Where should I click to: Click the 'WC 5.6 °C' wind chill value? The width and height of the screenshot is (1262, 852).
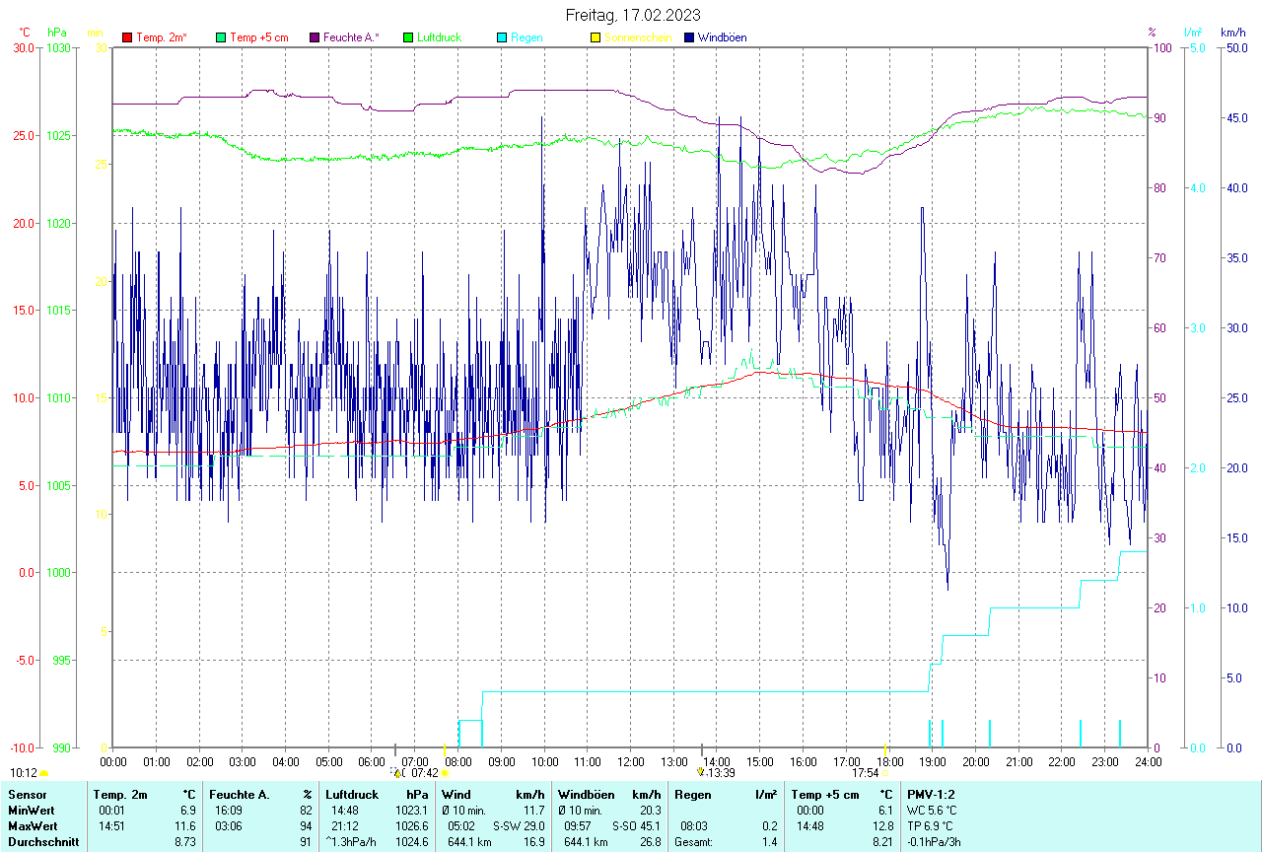click(934, 810)
